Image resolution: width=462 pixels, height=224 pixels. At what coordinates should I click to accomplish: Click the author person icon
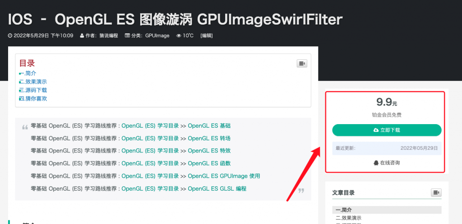[82, 36]
